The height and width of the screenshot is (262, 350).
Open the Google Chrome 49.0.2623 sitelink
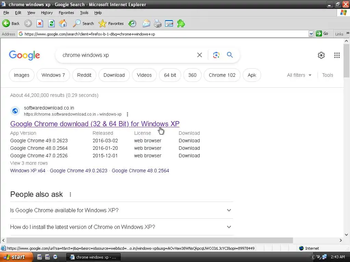tap(79, 171)
